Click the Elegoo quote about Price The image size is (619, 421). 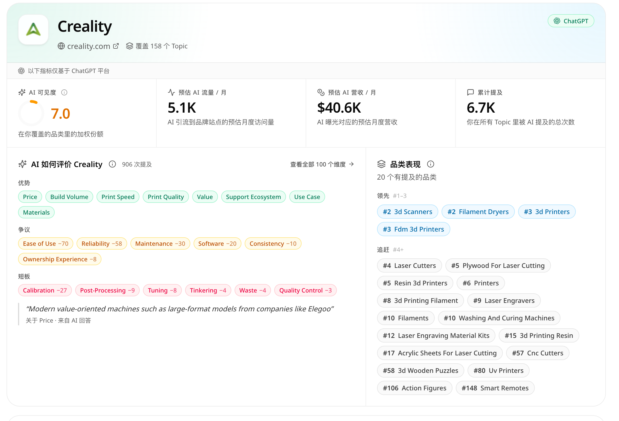(x=180, y=309)
